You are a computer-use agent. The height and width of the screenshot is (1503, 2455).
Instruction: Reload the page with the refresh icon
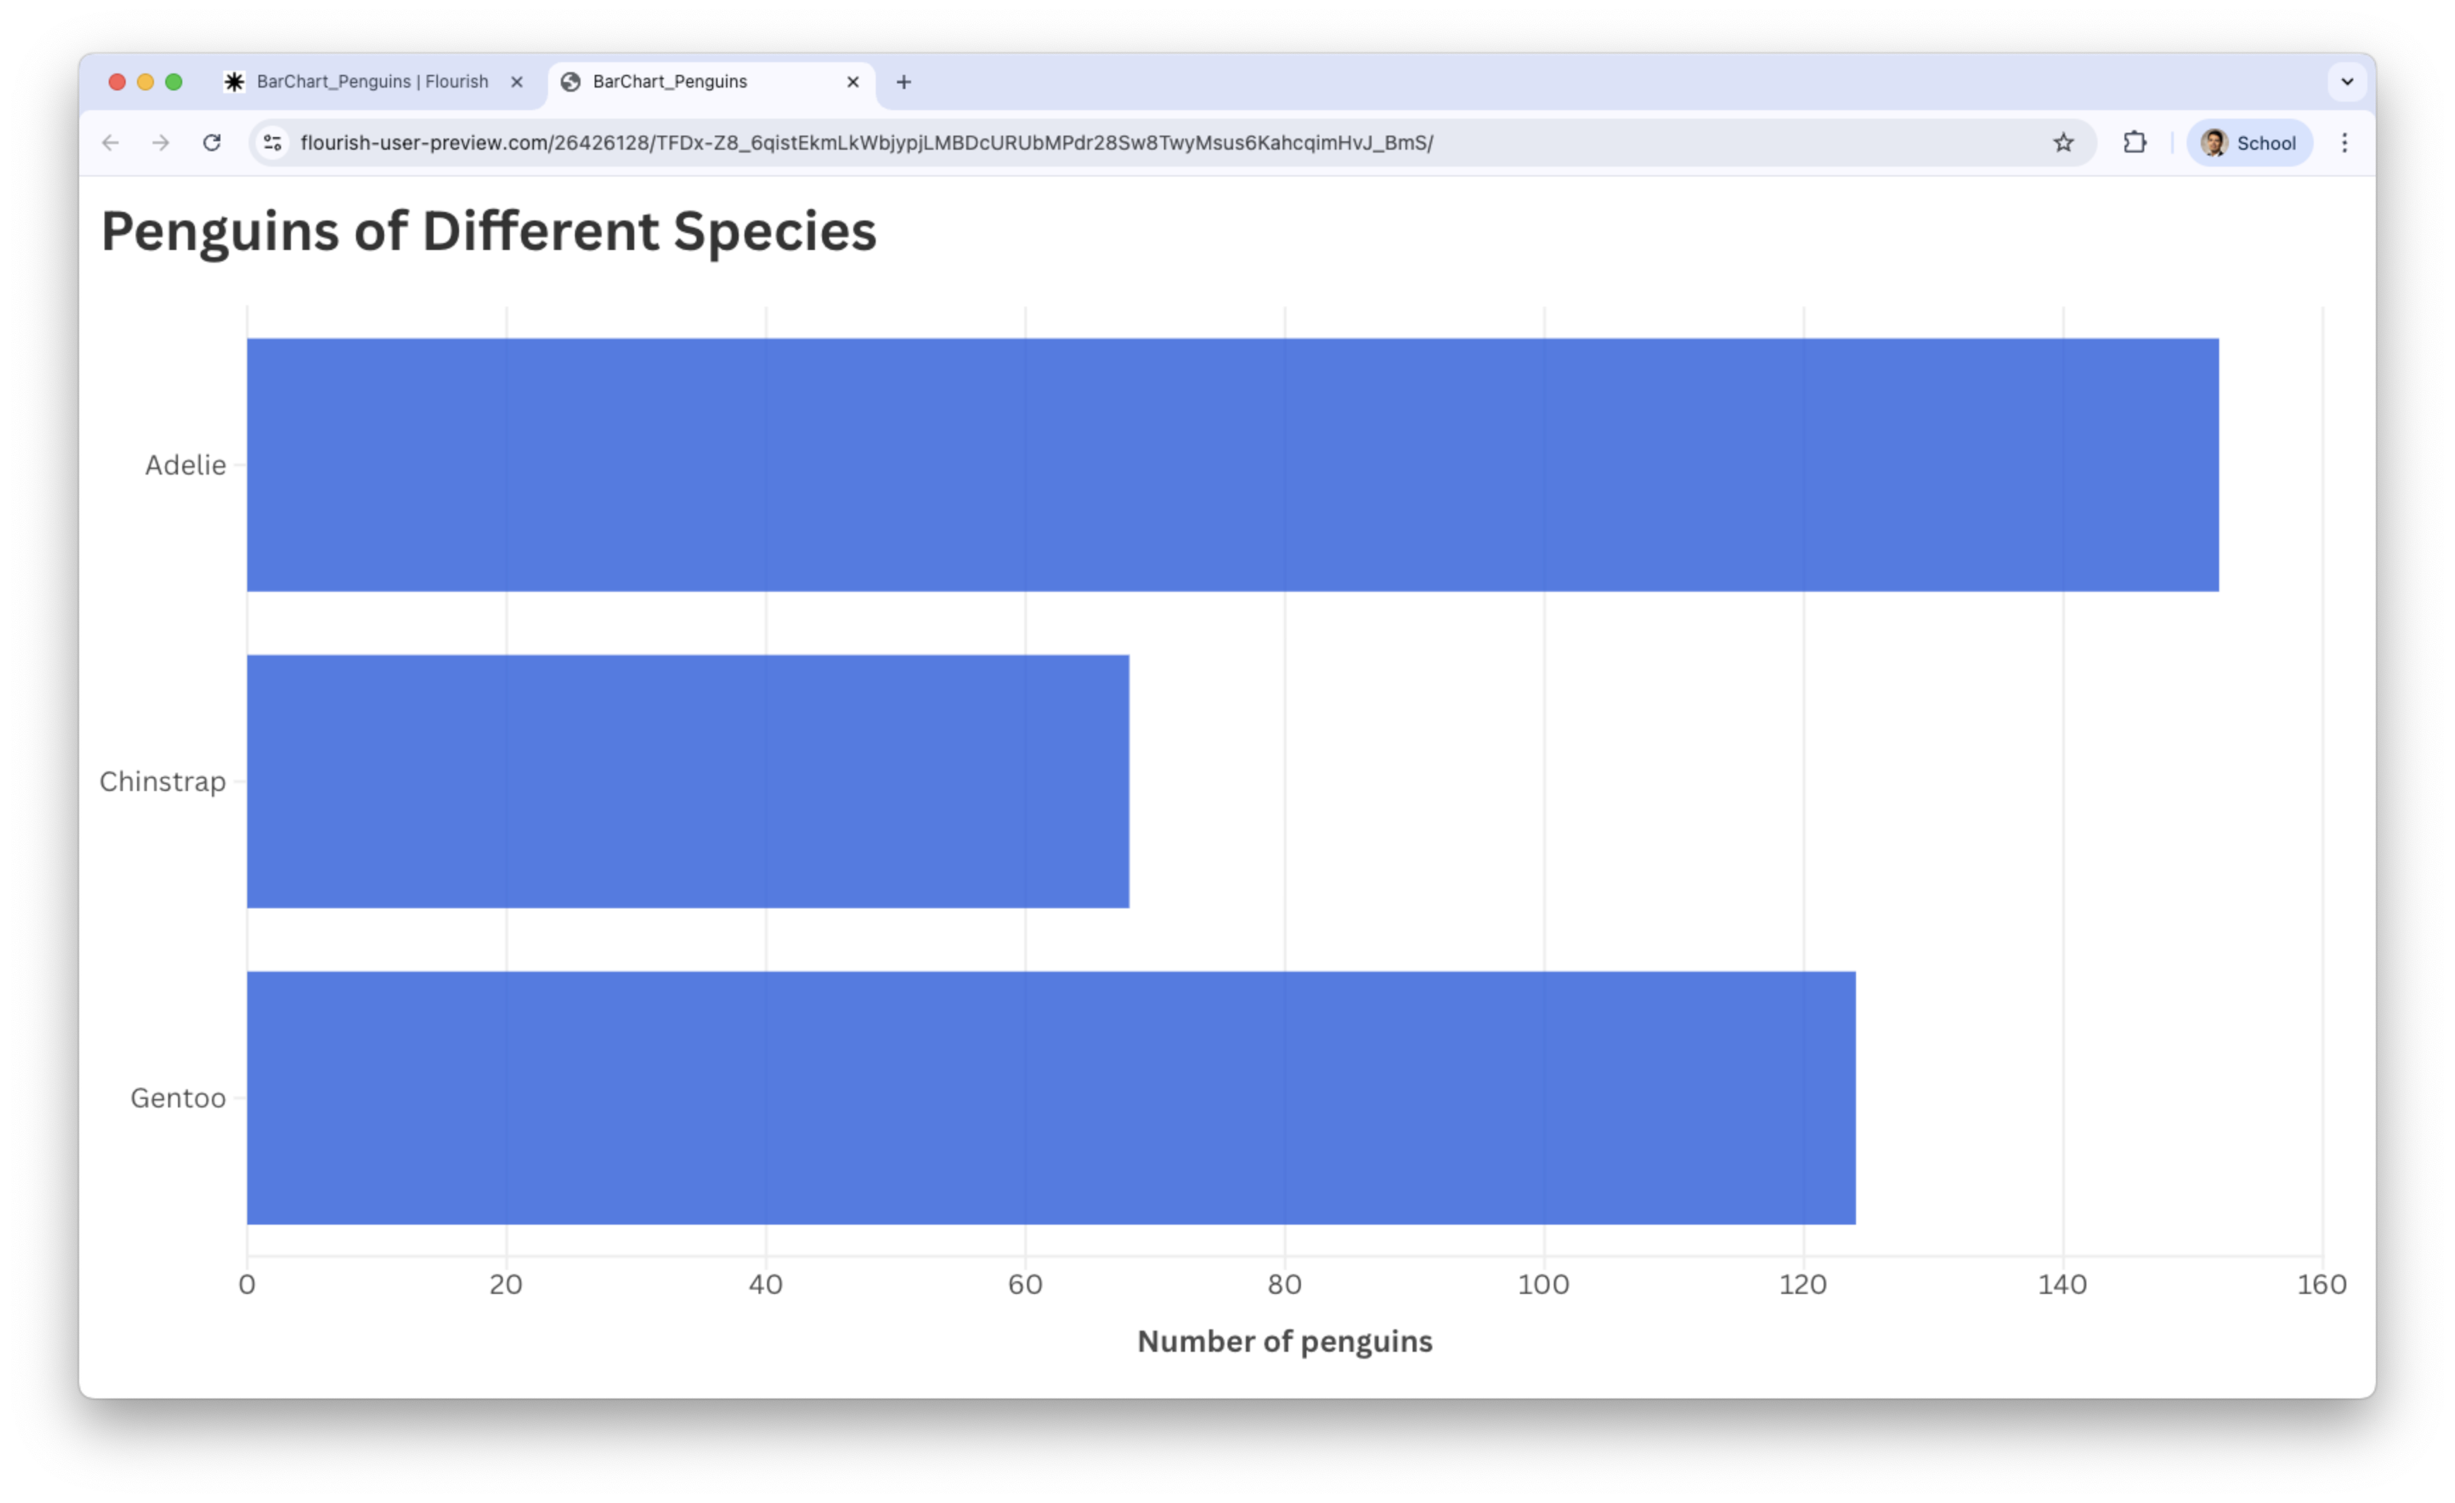pos(212,143)
